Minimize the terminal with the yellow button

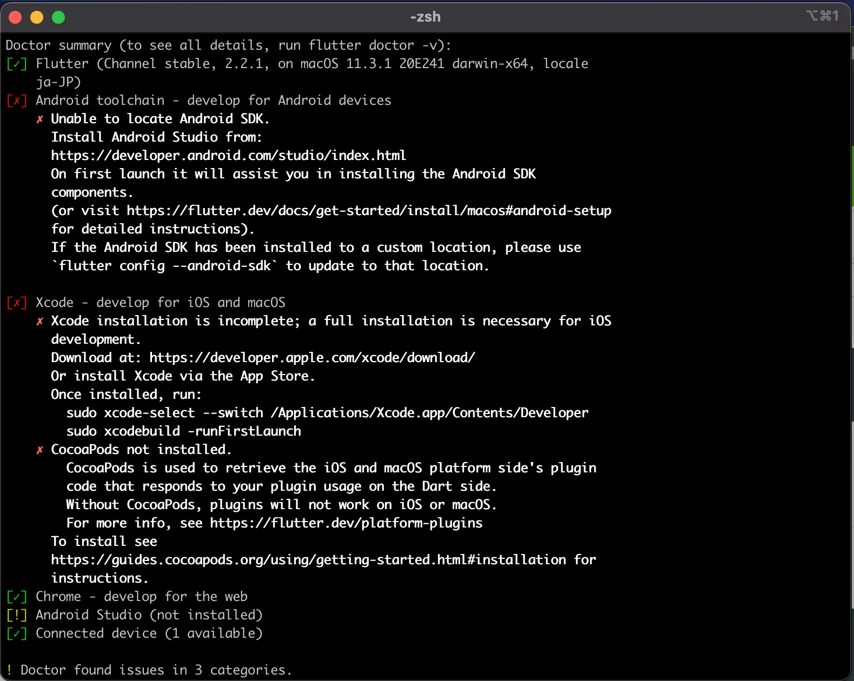[37, 17]
